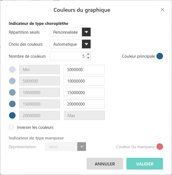Screen dimensions: 172x175
Task: Click the upper bound field showing 5000000
Action: (84, 70)
